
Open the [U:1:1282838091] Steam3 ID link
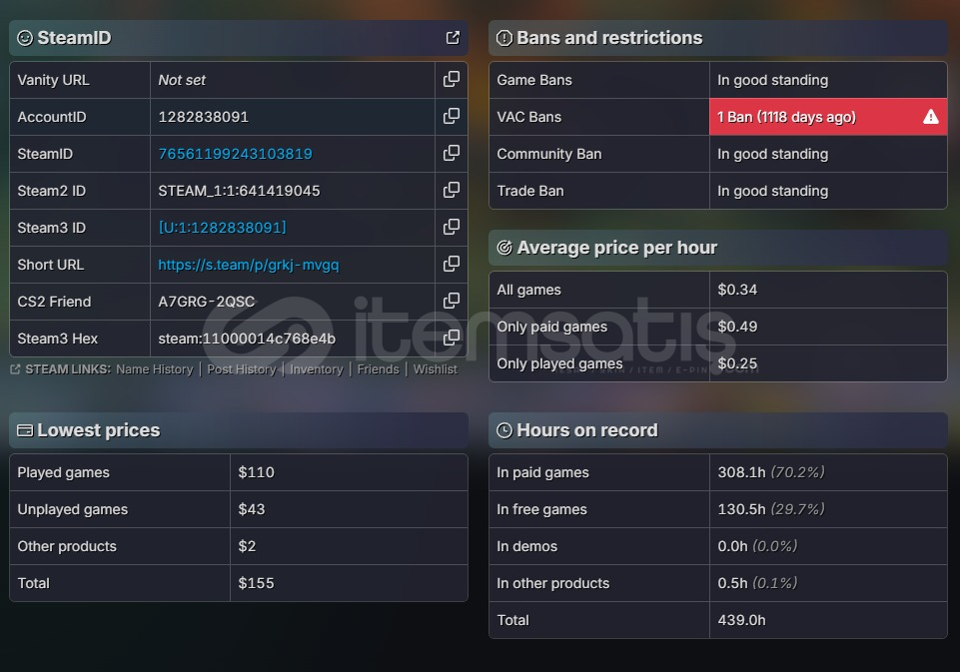click(222, 228)
